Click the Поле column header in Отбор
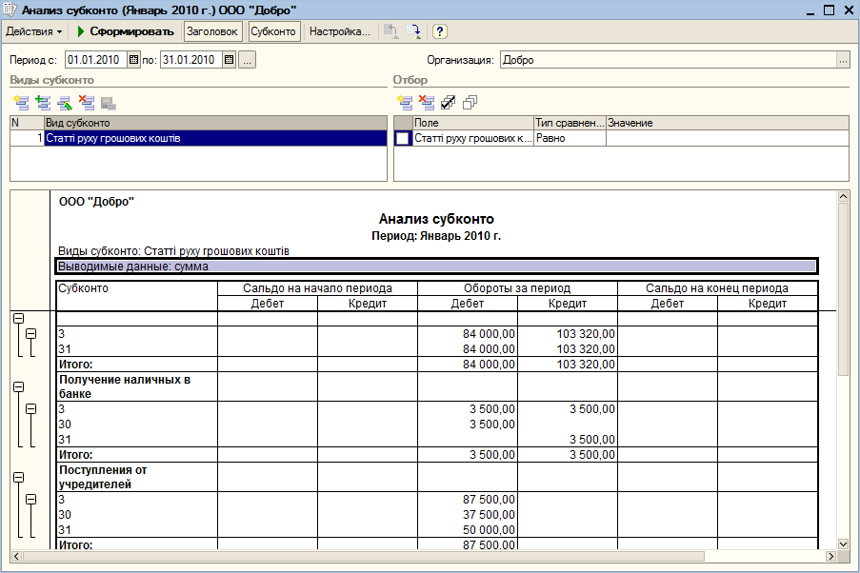The width and height of the screenshot is (860, 573). (x=472, y=123)
